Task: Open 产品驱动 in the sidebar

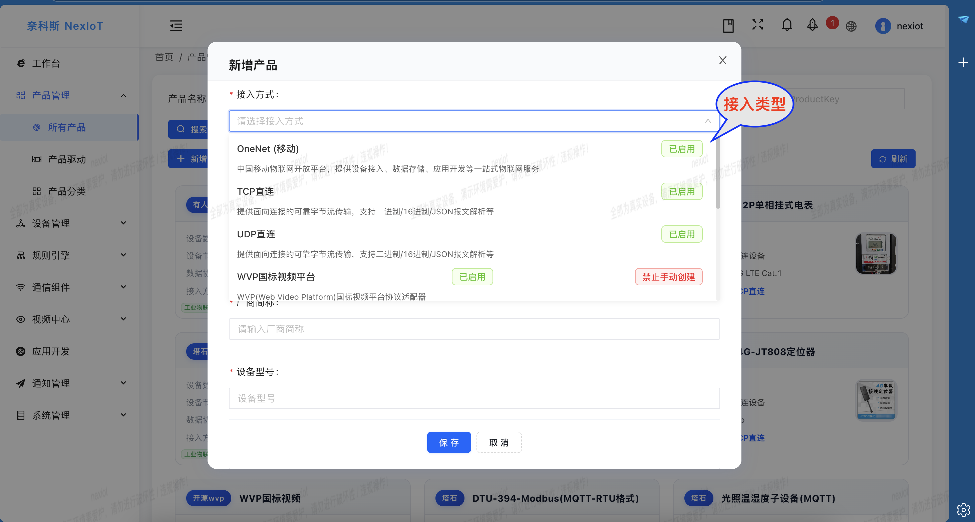Action: [67, 159]
